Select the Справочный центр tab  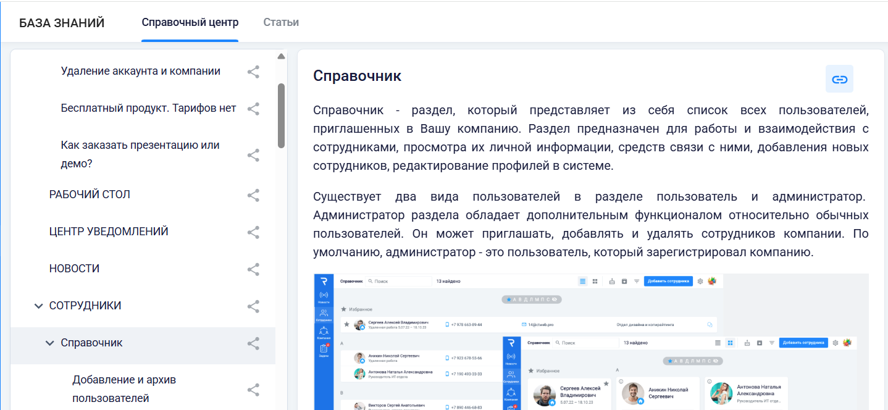click(190, 21)
